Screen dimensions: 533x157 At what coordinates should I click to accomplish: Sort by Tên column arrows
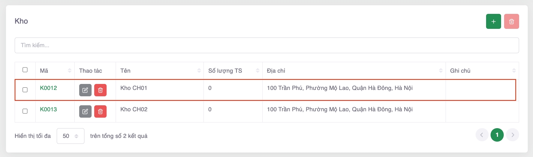pyautogui.click(x=199, y=70)
